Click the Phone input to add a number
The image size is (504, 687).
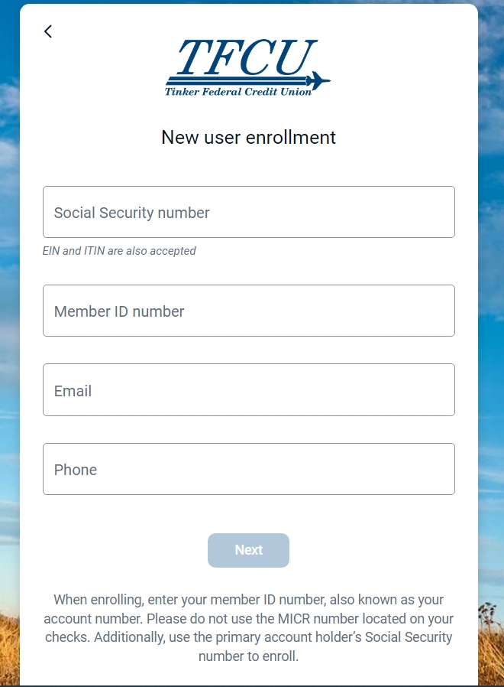(x=248, y=469)
